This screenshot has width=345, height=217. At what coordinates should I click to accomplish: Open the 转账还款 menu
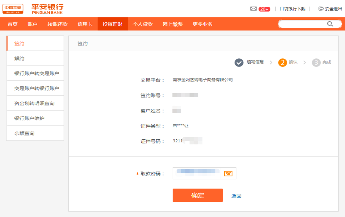57,24
